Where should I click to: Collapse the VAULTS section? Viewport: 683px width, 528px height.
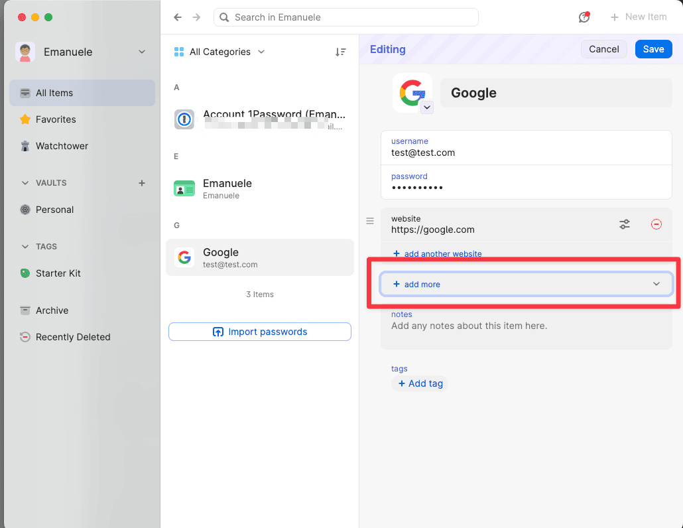coord(25,183)
